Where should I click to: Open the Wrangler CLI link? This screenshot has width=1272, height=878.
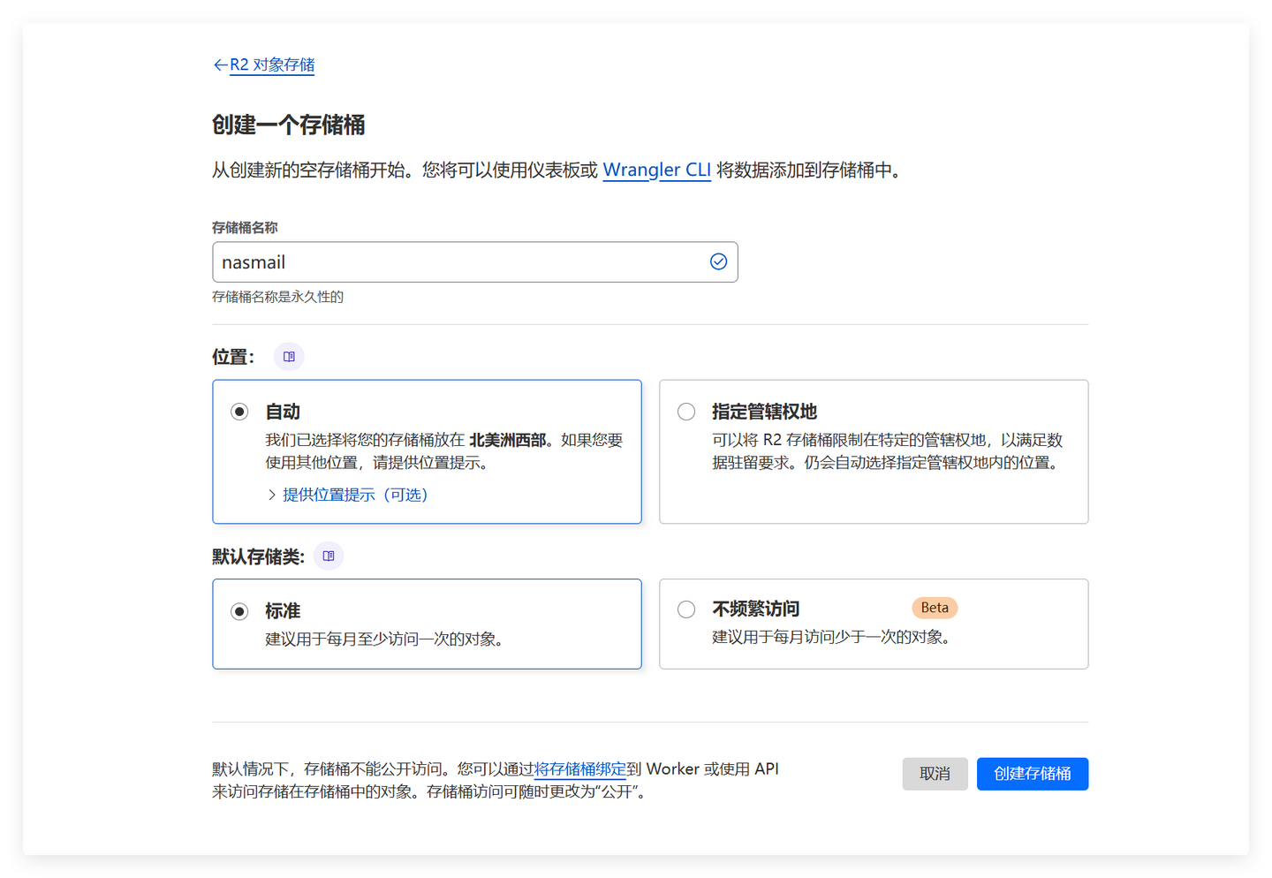[x=657, y=170]
